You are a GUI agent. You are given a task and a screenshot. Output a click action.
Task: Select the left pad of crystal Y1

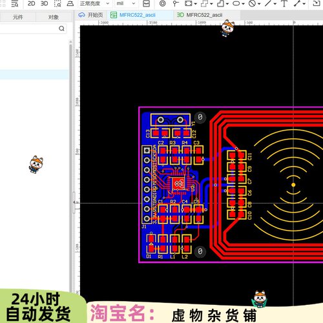161,120
